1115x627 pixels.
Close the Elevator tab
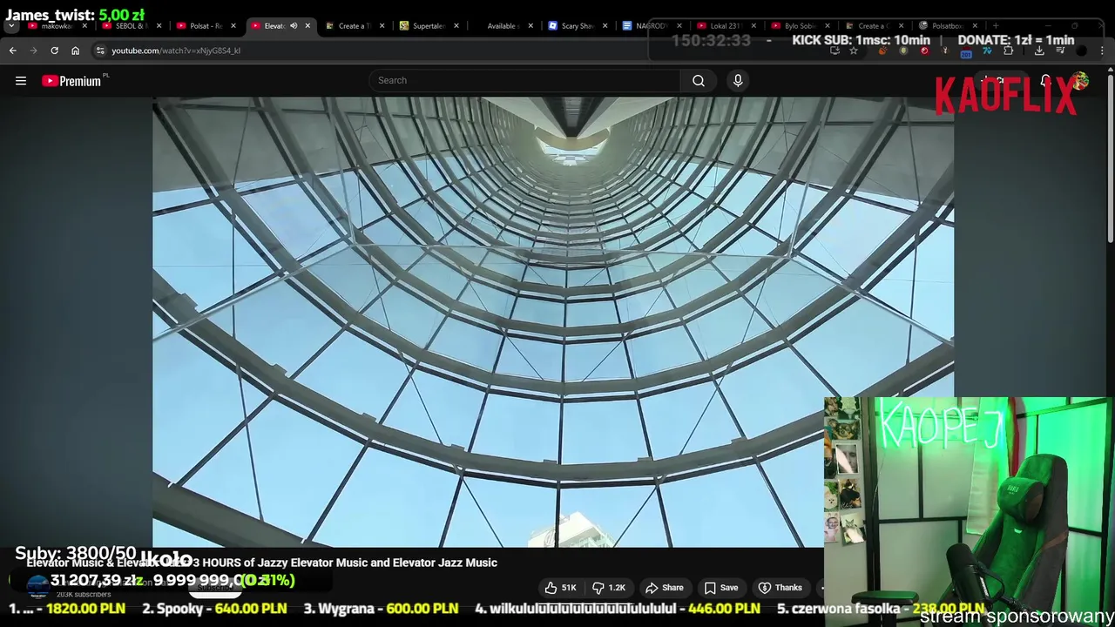click(x=307, y=26)
